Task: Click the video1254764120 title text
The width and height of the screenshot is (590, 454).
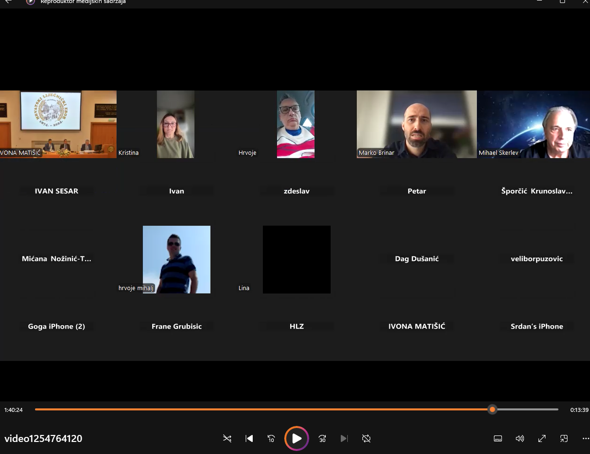Action: click(44, 438)
